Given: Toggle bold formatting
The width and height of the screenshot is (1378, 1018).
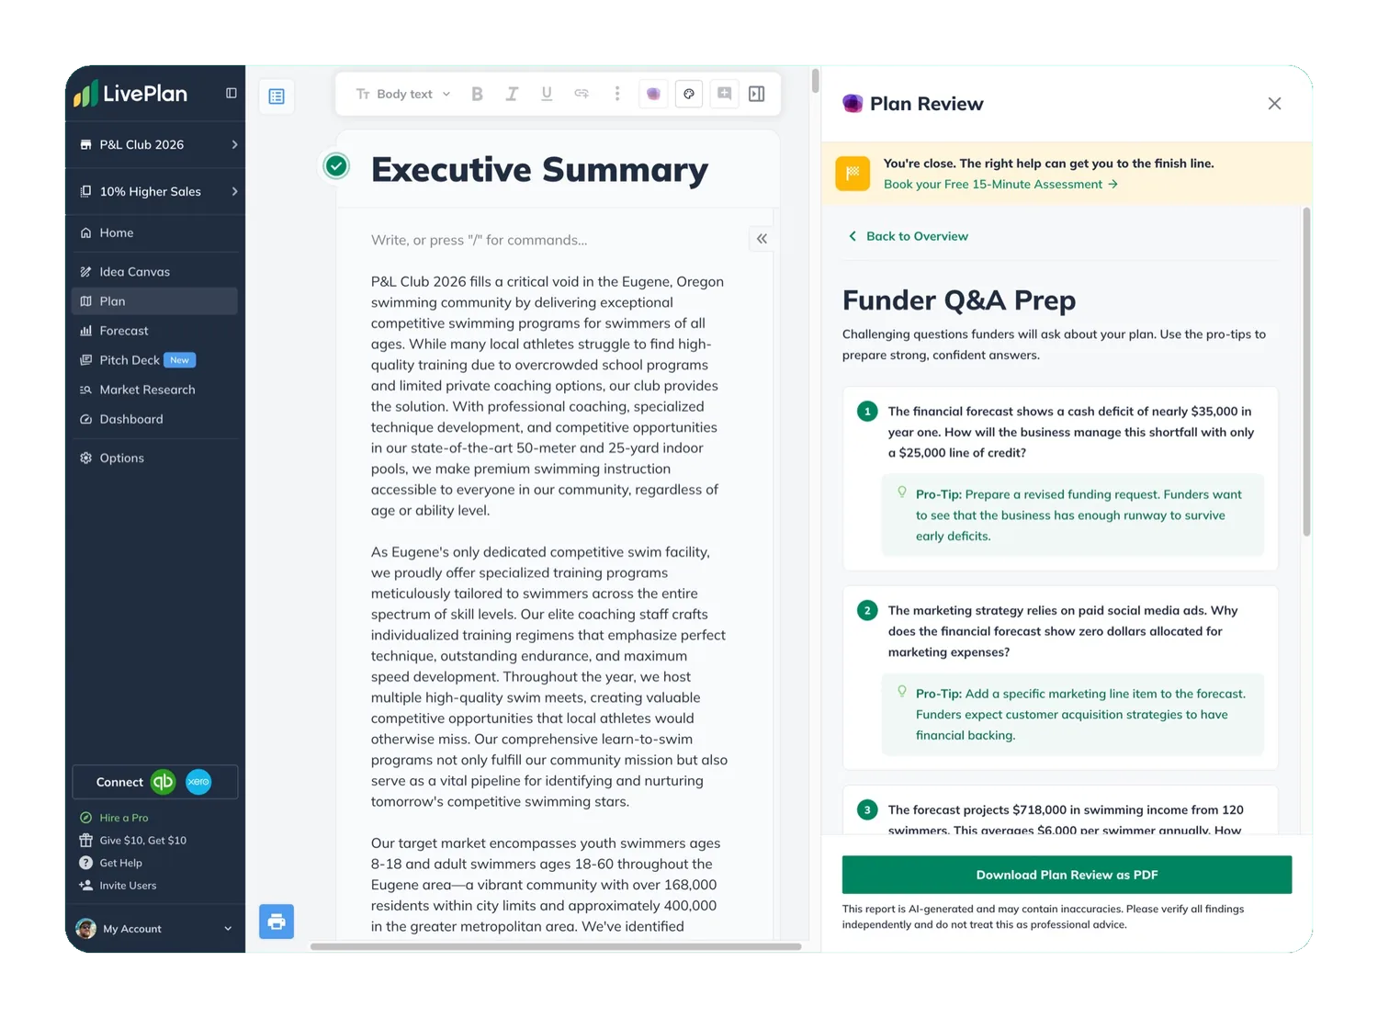Looking at the screenshot, I should [477, 94].
